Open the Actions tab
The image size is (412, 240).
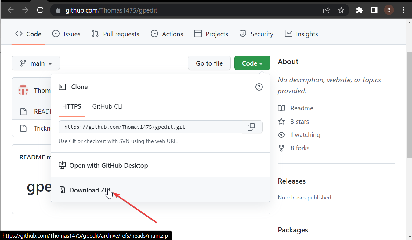[x=167, y=34]
